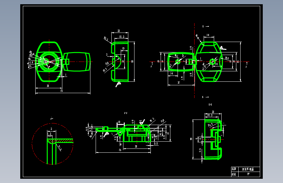Click the B-B section view label
Screen dimensions: 283x183
[x=210, y=105]
